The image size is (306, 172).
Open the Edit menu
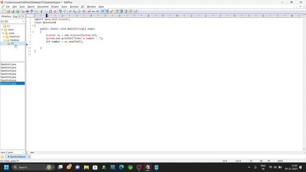[x=15, y=7]
